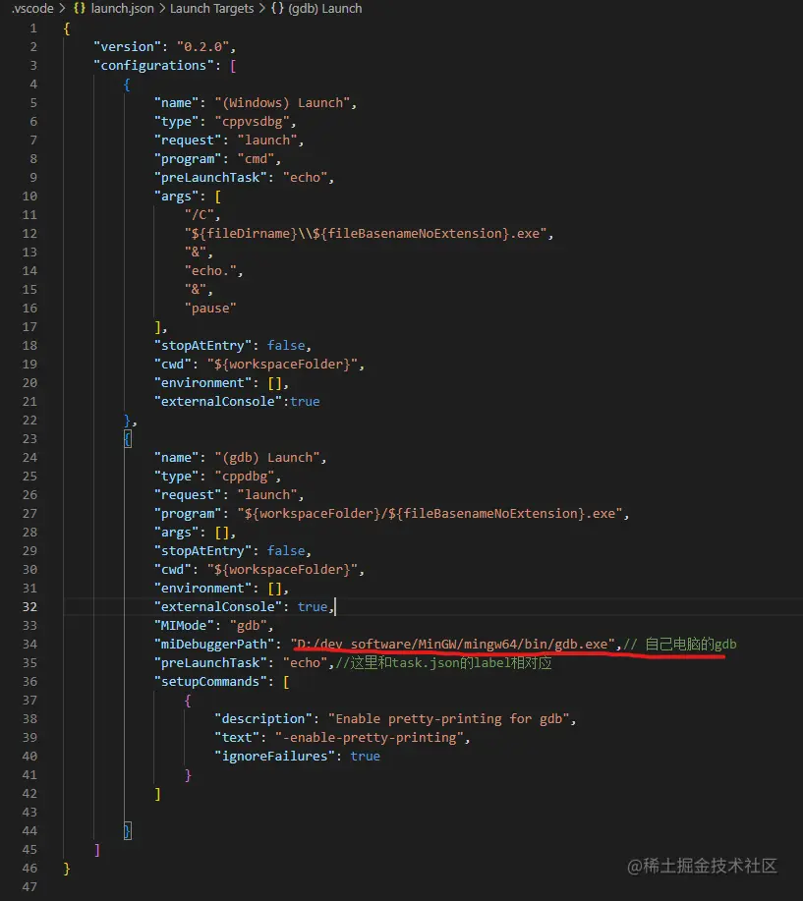Viewport: 803px width, 901px height.
Task: Click the "args" key on line 28
Action: click(x=177, y=533)
